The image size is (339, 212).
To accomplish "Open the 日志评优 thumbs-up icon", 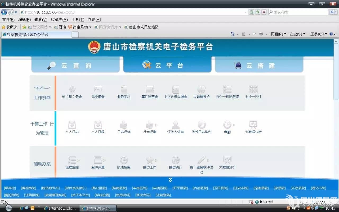I will [x=124, y=125].
